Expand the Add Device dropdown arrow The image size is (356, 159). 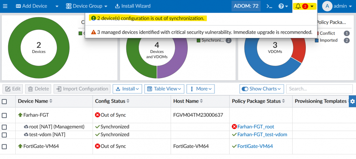point(57,6)
